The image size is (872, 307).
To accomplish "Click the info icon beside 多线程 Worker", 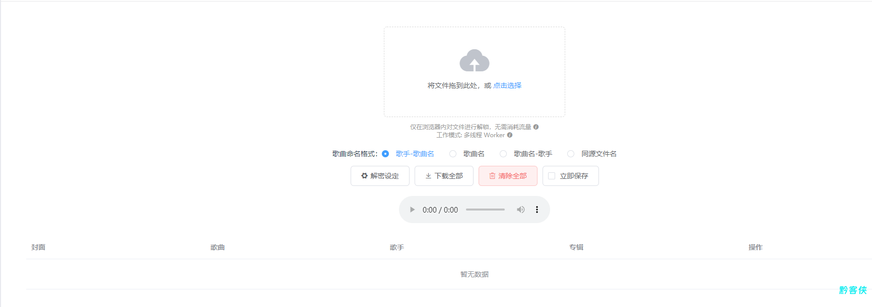I will click(510, 135).
